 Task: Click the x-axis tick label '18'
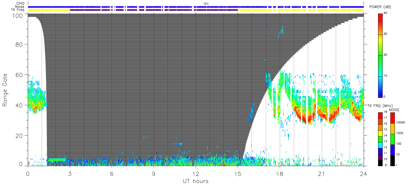pyautogui.click(x=279, y=174)
